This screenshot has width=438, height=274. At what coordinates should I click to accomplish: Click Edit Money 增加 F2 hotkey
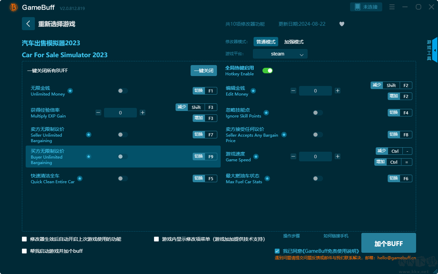400,96
